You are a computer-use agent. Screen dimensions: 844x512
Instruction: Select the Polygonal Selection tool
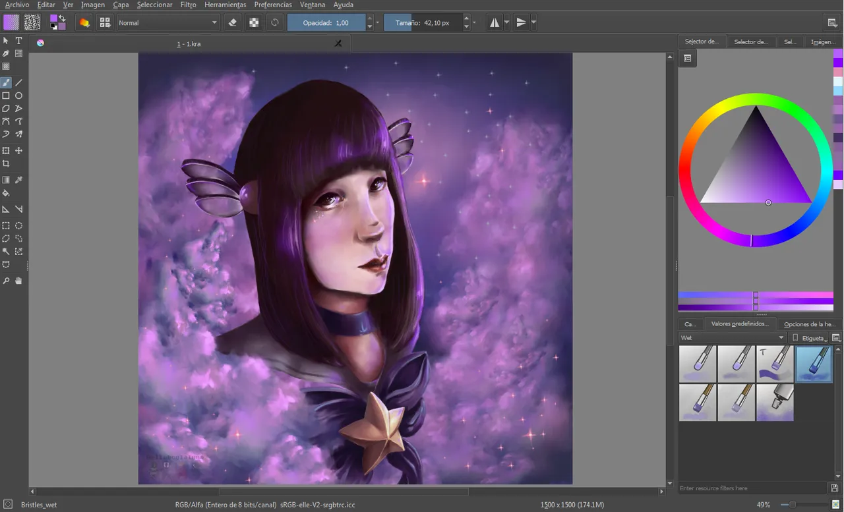coord(6,239)
